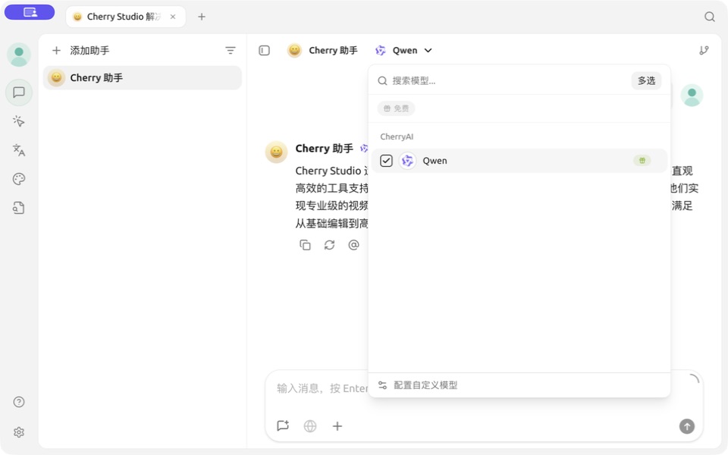Select the Cherry 助手 item in the assistant list

tap(143, 77)
